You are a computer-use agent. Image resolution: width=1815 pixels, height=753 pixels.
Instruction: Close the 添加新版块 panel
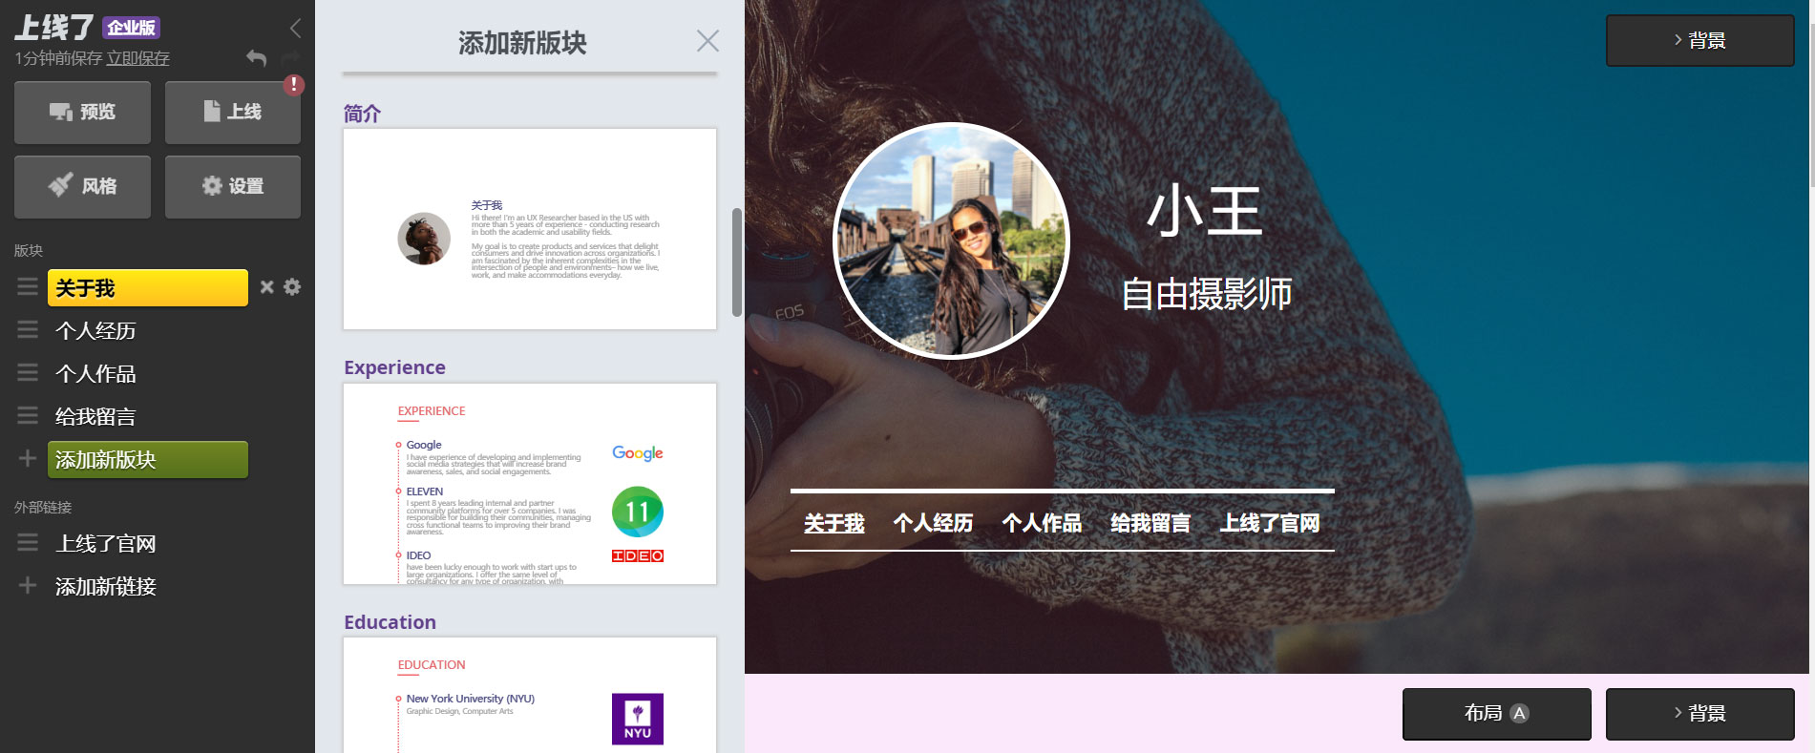pyautogui.click(x=707, y=41)
